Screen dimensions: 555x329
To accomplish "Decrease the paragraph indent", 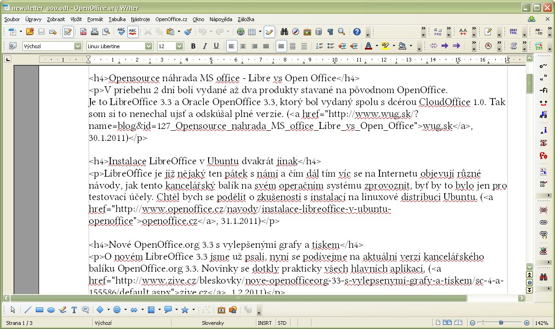I will (x=342, y=46).
